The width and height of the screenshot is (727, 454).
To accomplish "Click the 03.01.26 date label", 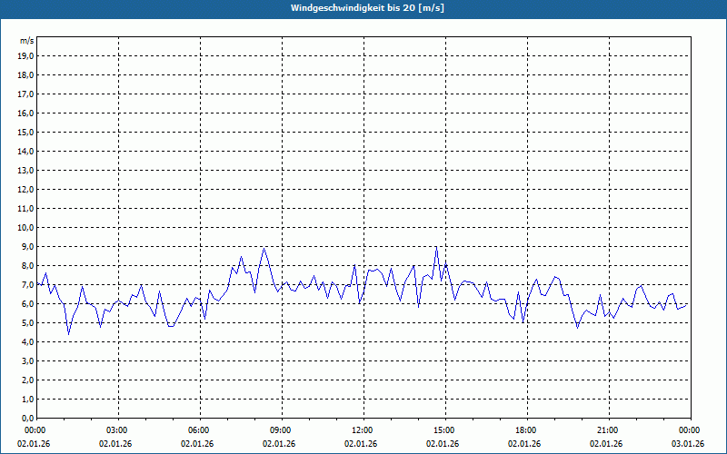I will (688, 444).
